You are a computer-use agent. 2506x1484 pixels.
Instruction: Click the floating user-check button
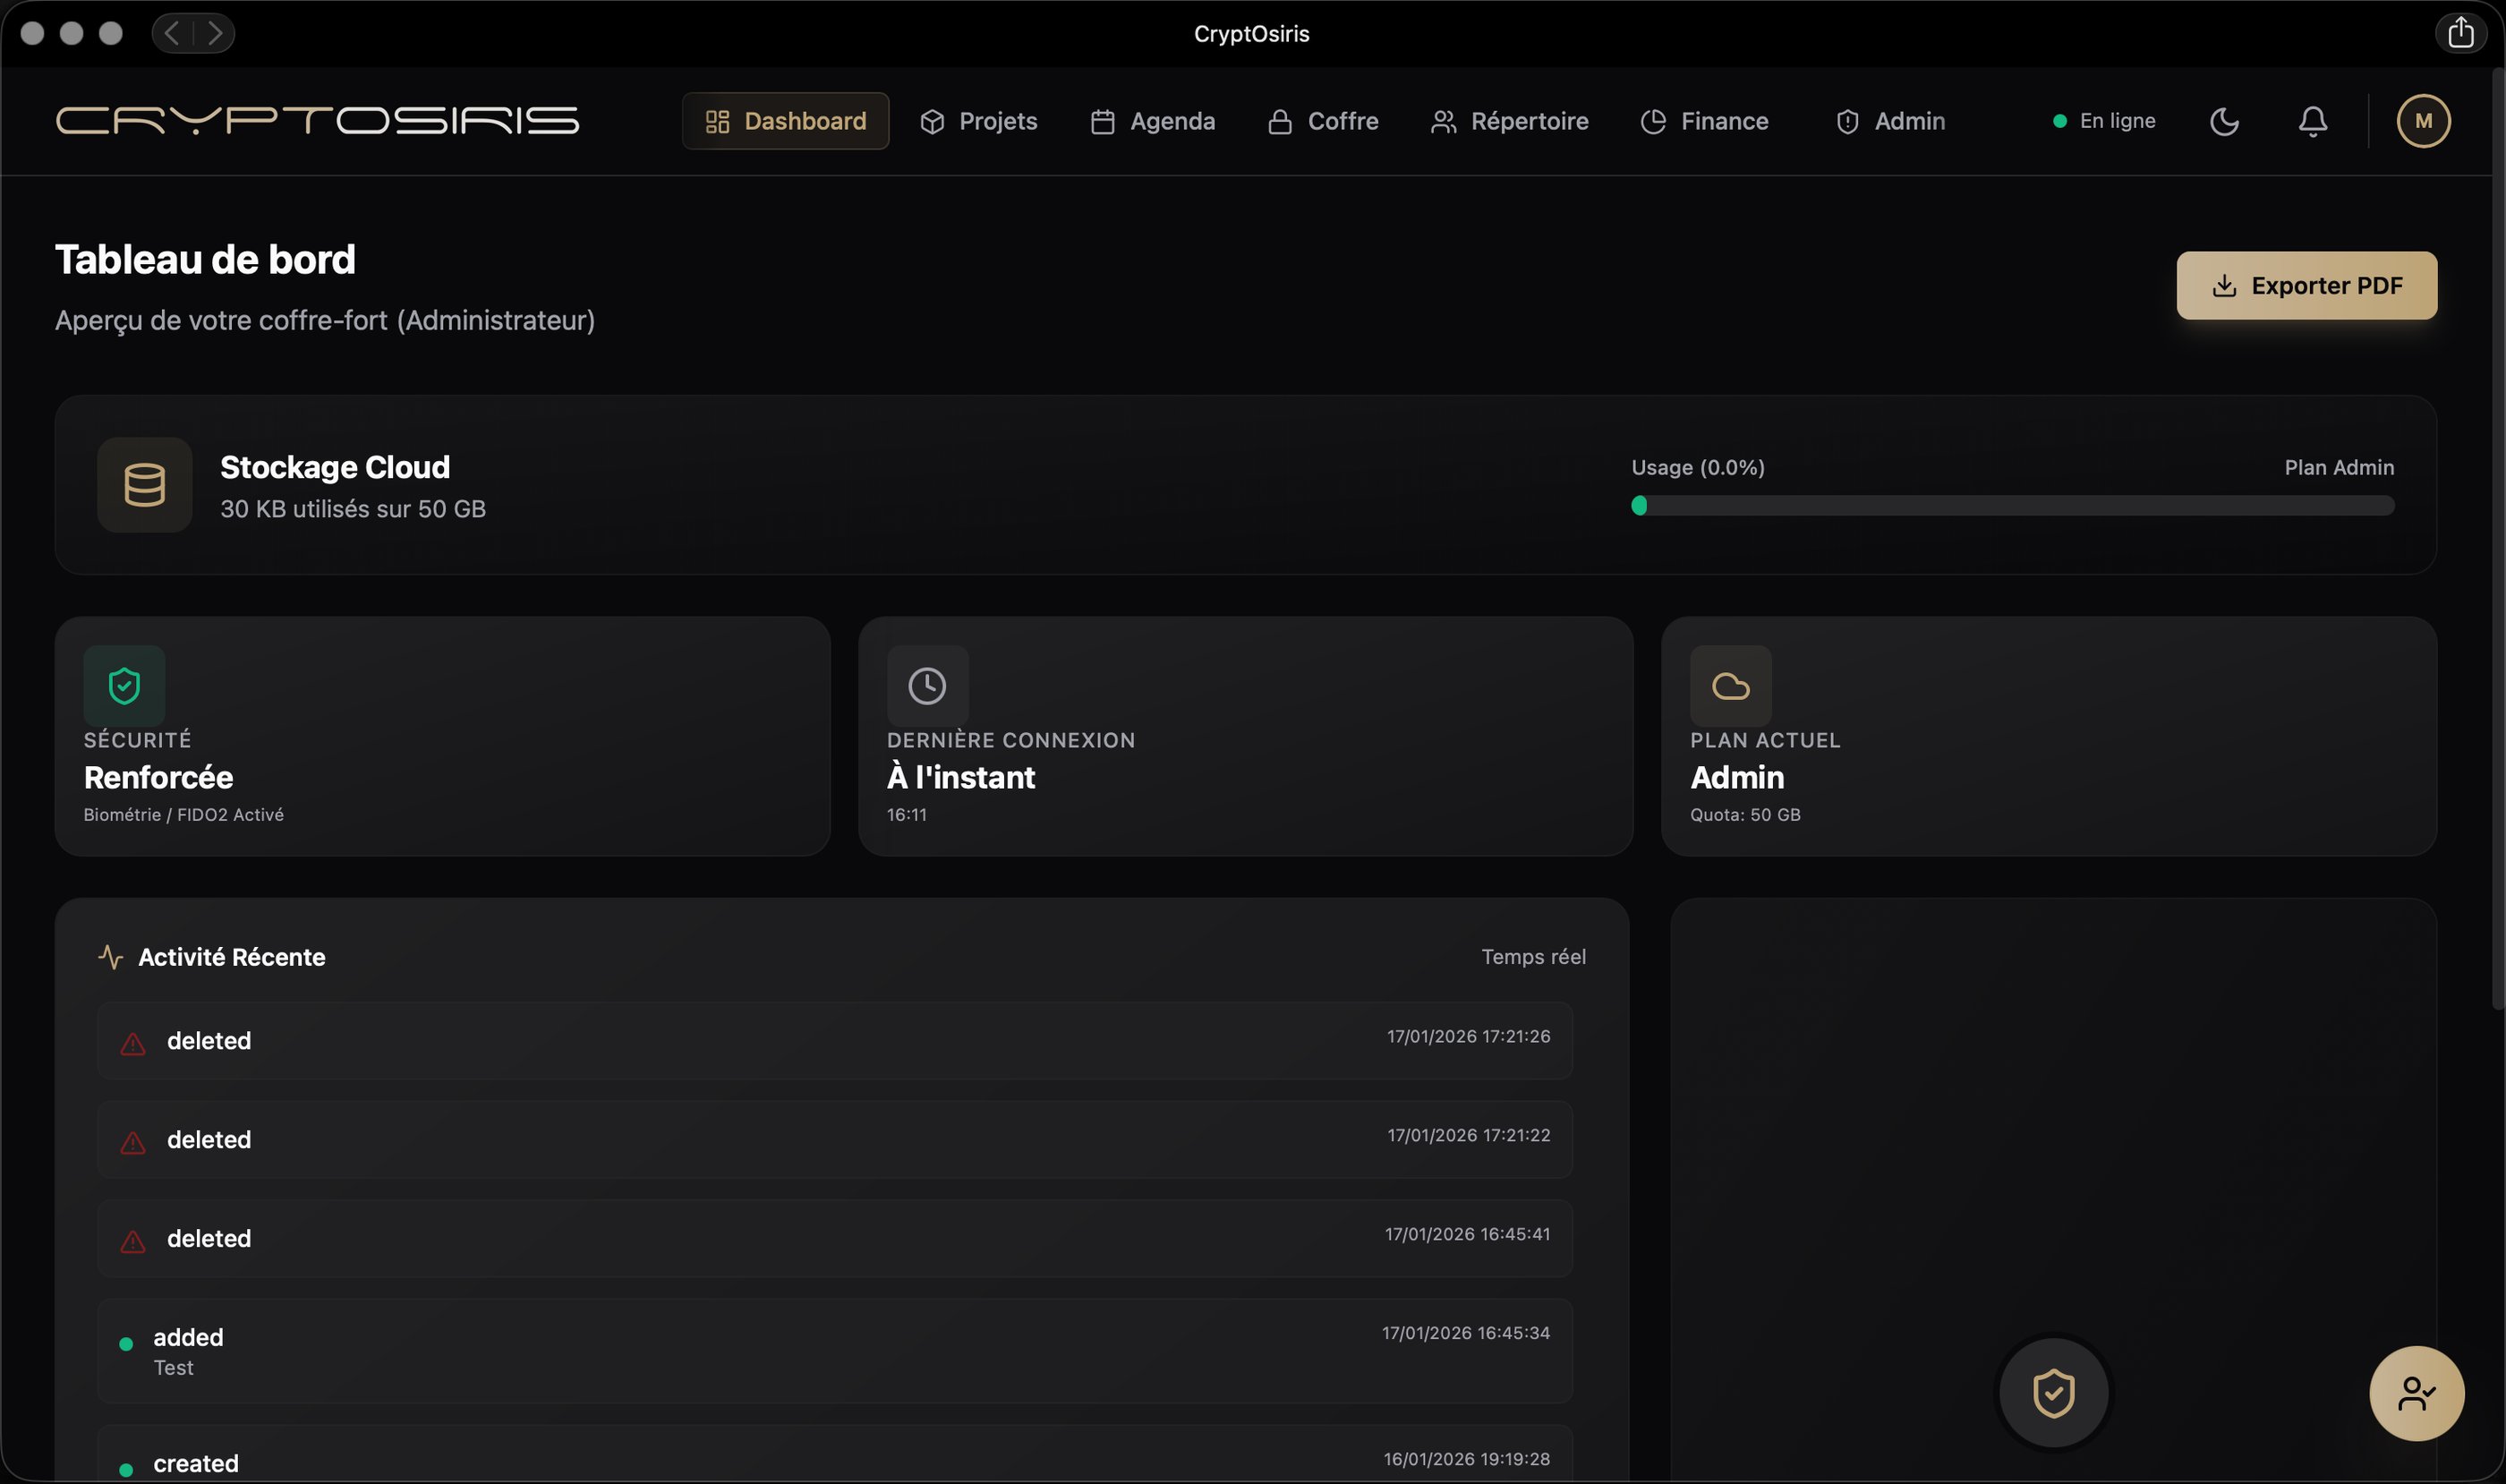(x=2416, y=1393)
